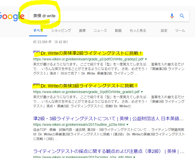The image size is (195, 158).
Task: Switch to the 画像 tab
Action: click(82, 30)
